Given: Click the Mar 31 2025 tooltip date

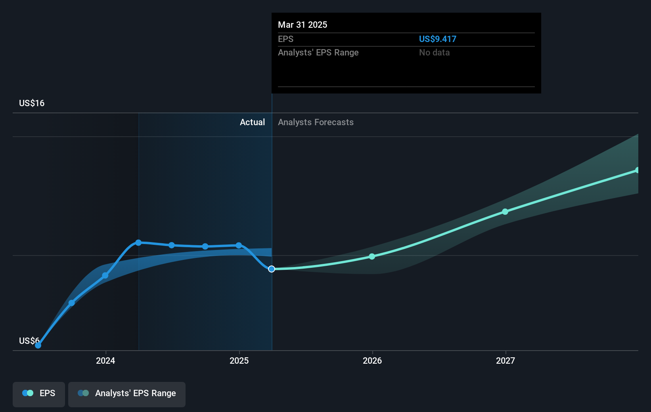Looking at the screenshot, I should coord(303,25).
